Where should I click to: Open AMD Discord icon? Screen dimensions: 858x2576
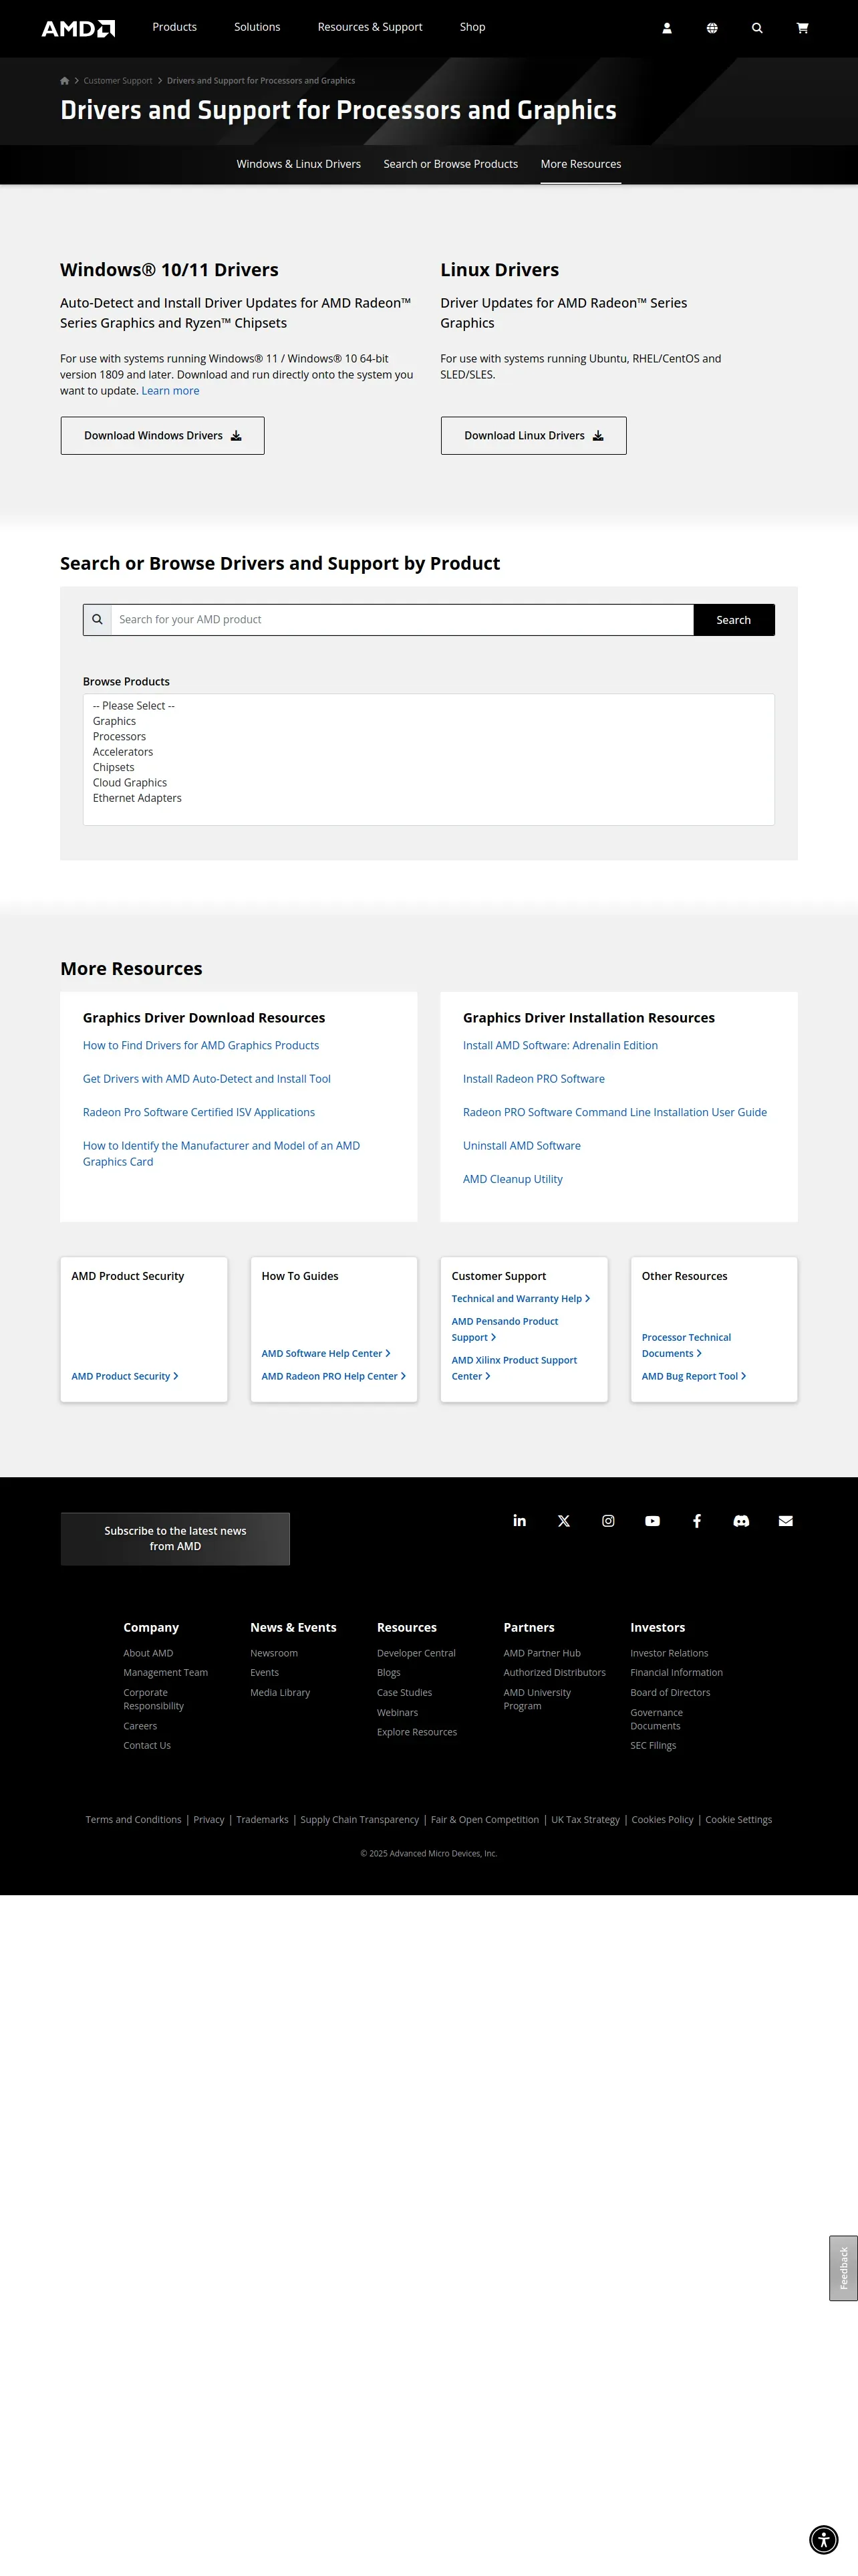[x=741, y=1520]
